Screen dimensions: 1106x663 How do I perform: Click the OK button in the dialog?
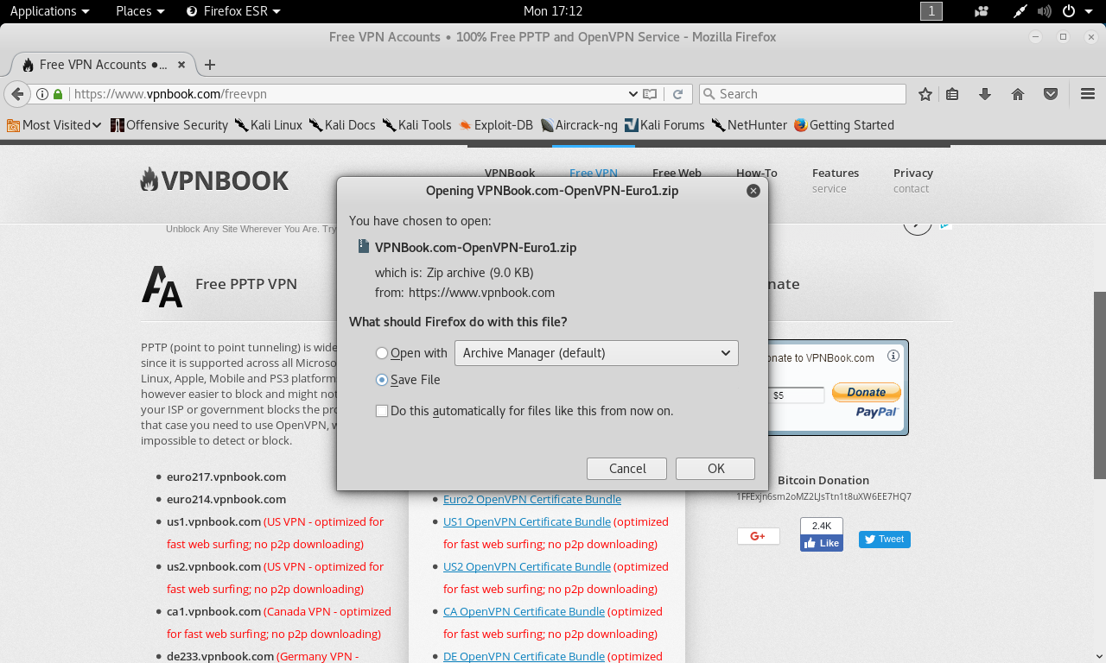coord(715,469)
